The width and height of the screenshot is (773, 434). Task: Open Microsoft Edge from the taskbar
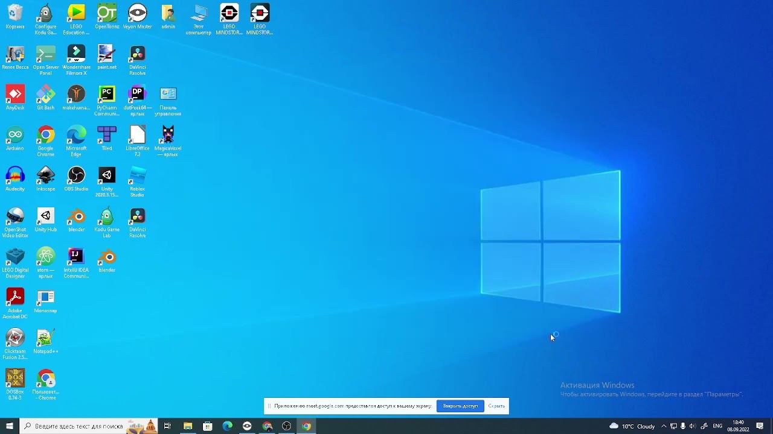coord(227,426)
